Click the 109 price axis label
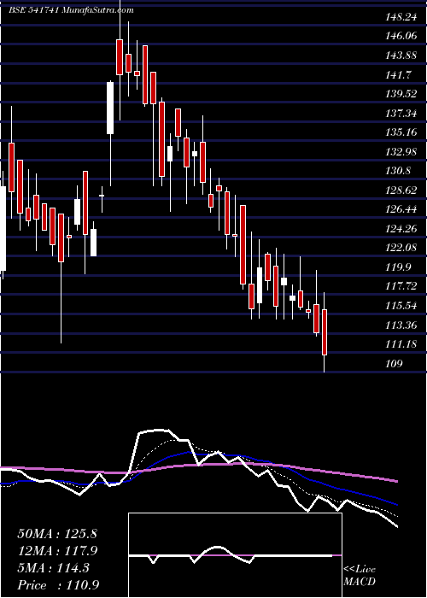The height and width of the screenshot is (598, 427). (394, 363)
